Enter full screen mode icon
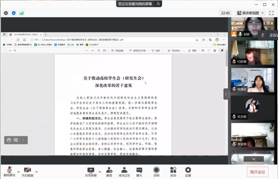The height and width of the screenshot is (179, 278). (x=271, y=13)
